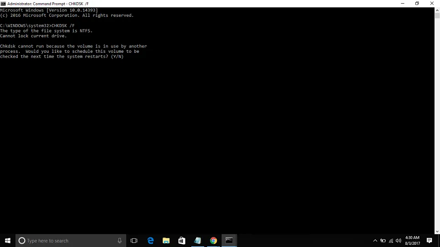The image size is (440, 247).
Task: Open the Windows Store taskbar icon
Action: click(182, 241)
